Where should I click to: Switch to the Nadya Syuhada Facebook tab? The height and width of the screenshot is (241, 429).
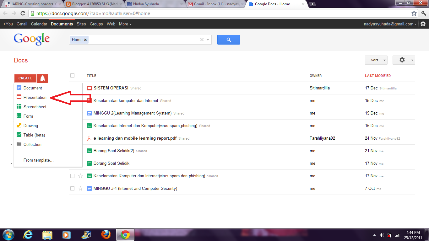155,4
